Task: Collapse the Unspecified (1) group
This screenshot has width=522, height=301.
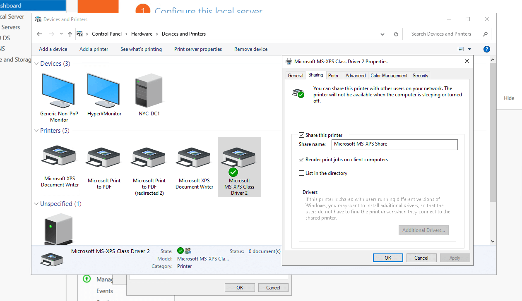Action: [36, 204]
